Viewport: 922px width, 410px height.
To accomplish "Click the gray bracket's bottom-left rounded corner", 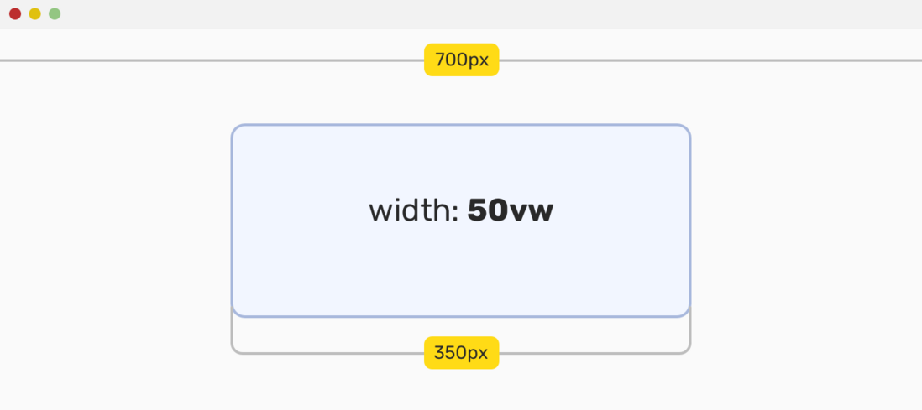I will (x=237, y=349).
